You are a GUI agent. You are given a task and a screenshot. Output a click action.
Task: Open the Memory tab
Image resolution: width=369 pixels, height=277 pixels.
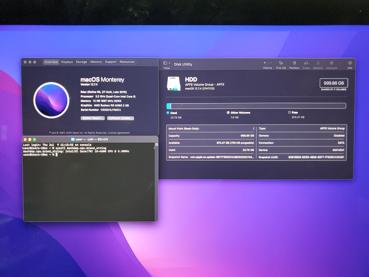tap(96, 62)
